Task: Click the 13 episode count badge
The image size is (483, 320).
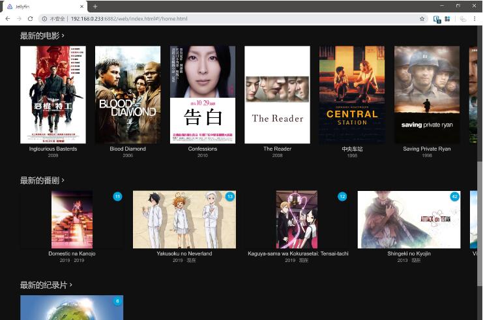Action: (x=230, y=196)
